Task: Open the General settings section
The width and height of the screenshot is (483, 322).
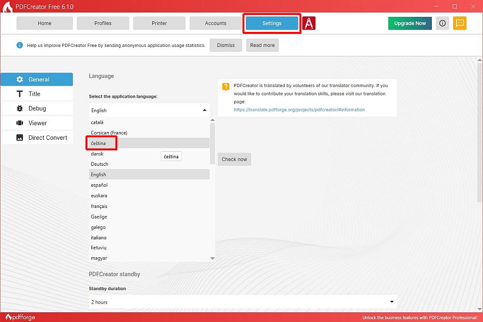Action: click(37, 79)
